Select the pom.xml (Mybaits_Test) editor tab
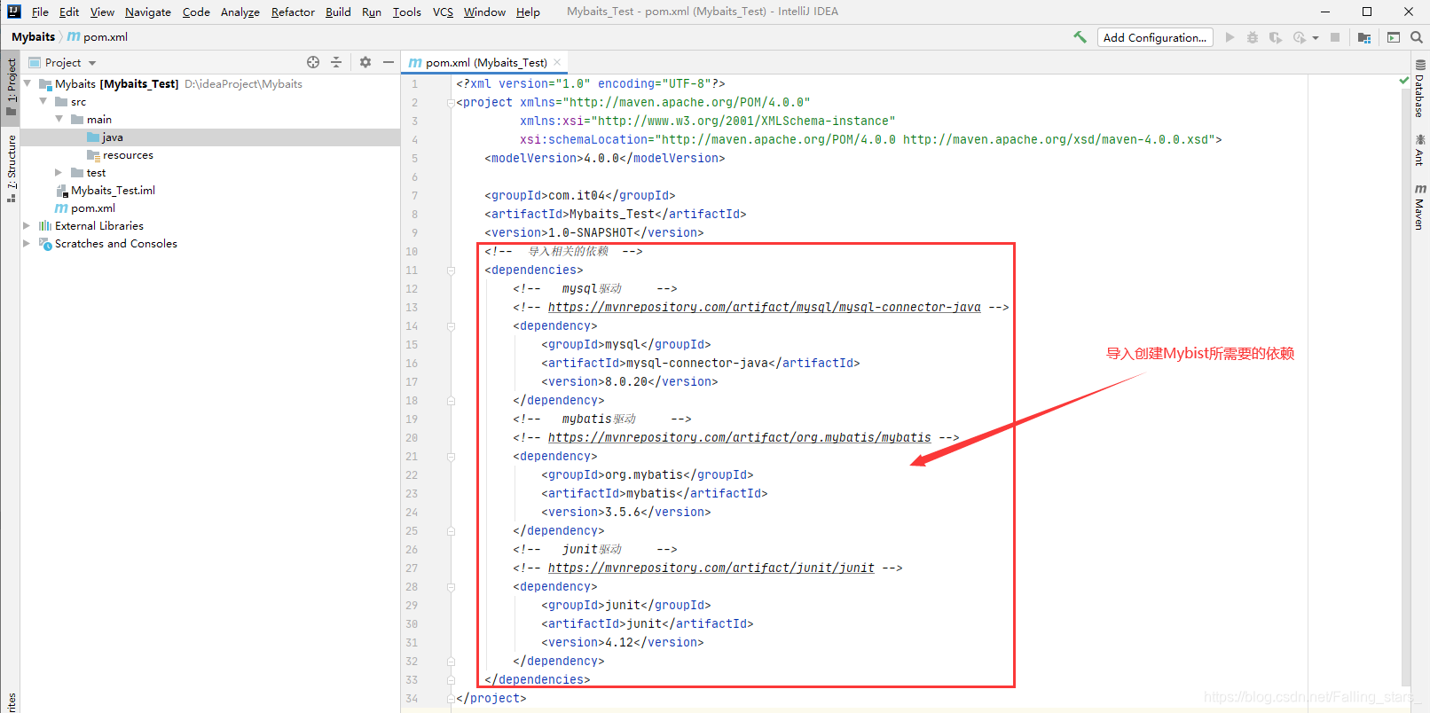1430x713 pixels. (x=485, y=62)
